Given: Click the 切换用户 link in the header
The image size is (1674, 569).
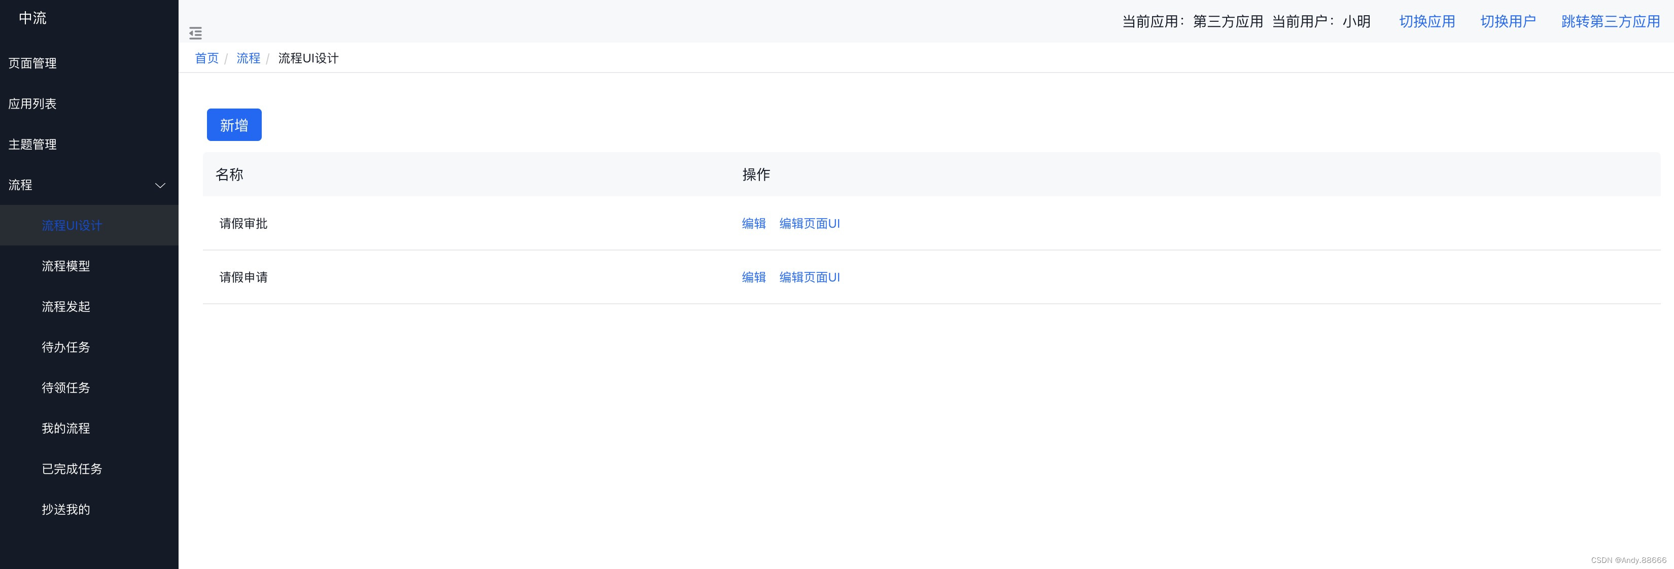Looking at the screenshot, I should click(1508, 21).
